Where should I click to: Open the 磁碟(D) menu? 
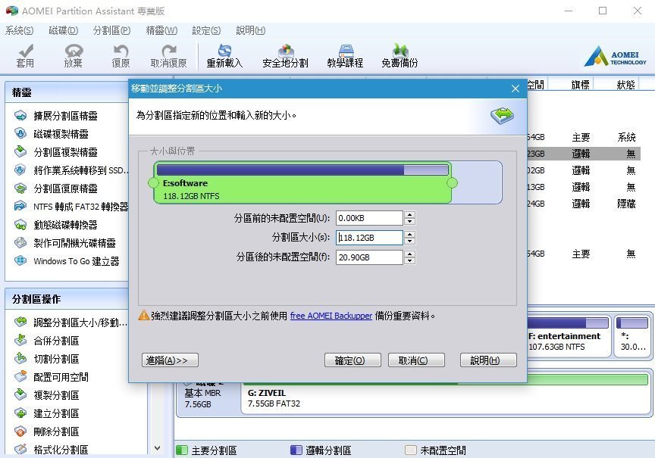point(64,30)
